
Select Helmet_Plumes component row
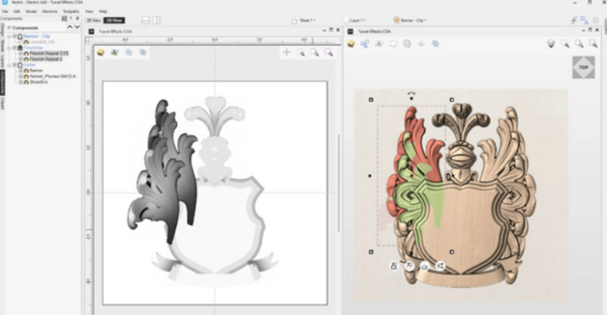point(52,76)
